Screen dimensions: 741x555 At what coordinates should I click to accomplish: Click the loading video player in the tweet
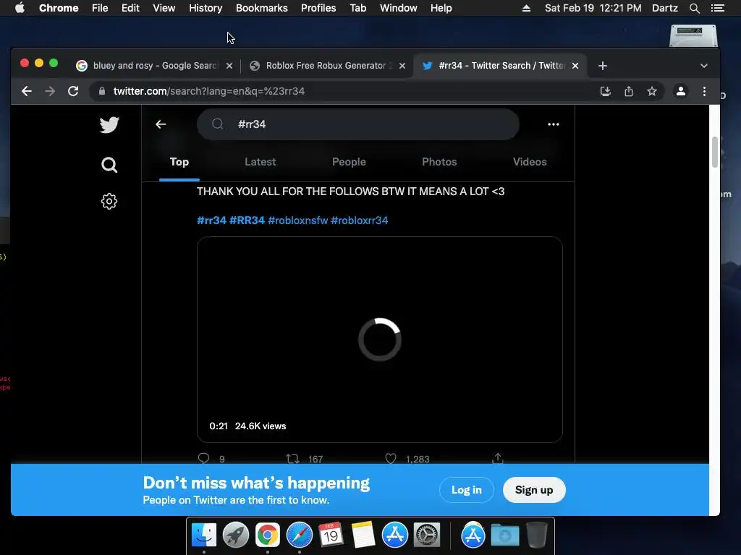[x=379, y=340]
